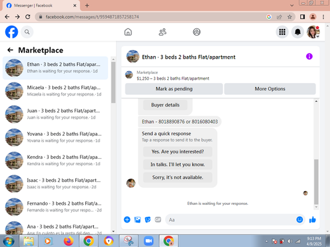This screenshot has width=330, height=247.
Task: Click the Google icon in address bar
Action: (269, 16)
